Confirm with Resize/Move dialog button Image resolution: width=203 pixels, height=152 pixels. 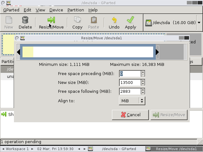point(169,115)
